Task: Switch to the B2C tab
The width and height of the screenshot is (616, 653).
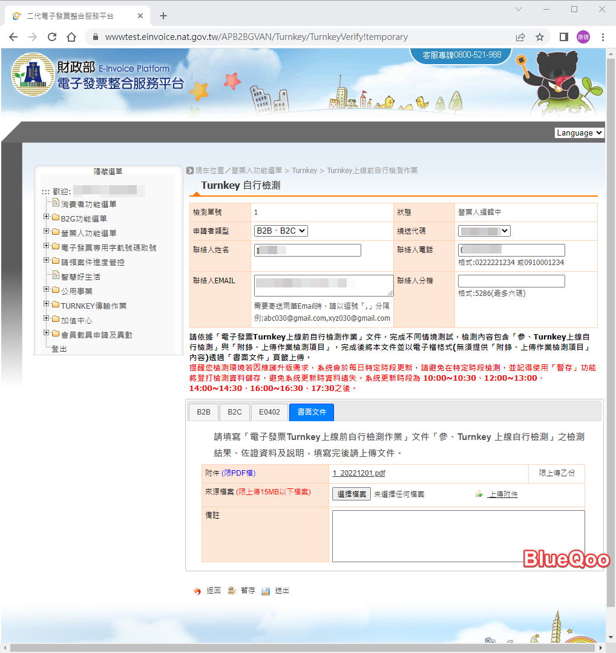Action: pos(234,412)
